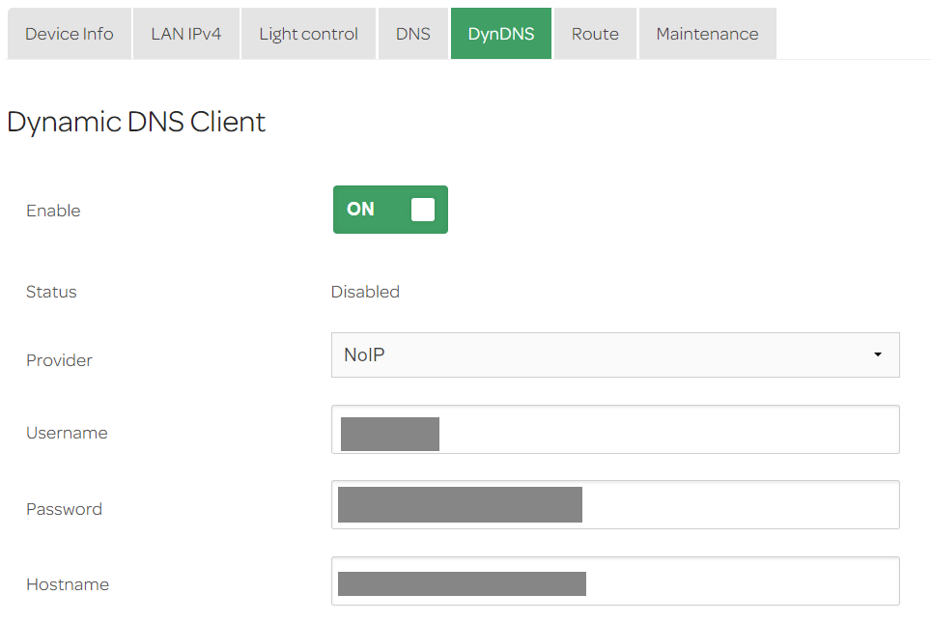Image resolution: width=931 pixels, height=623 pixels.
Task: Click the Hostname field label
Action: coord(68,584)
